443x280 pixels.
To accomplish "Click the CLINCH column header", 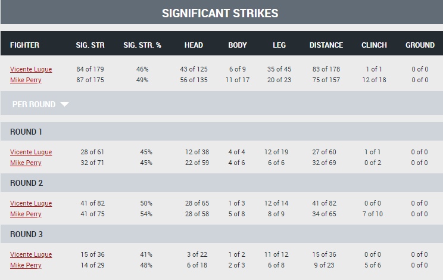I will 374,45.
